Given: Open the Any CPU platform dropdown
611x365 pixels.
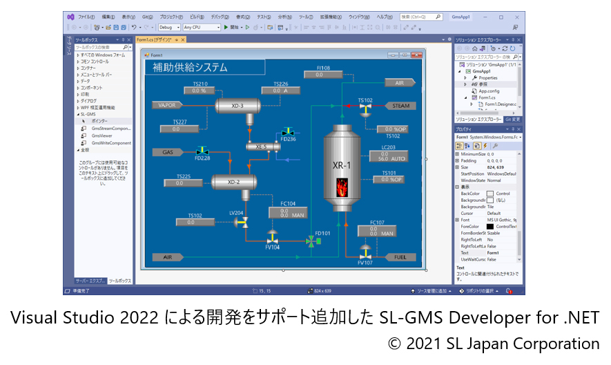Looking at the screenshot, I should (202, 28).
